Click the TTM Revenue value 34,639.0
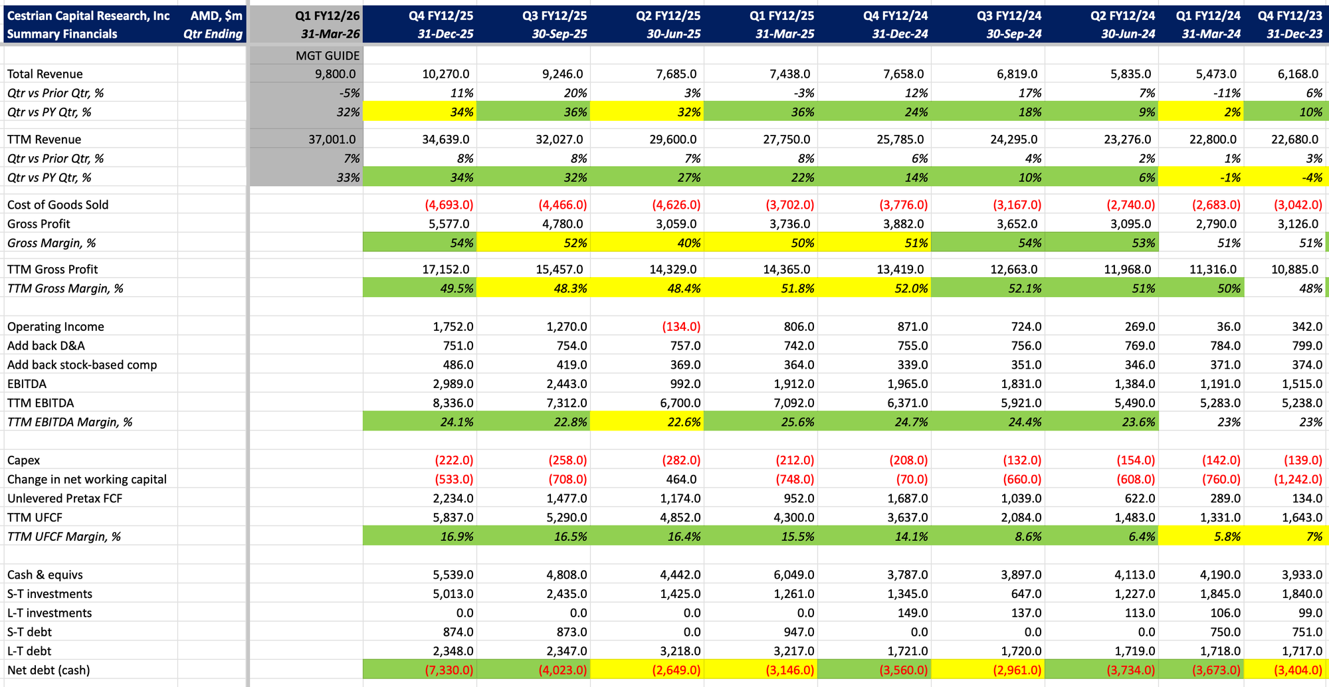 [446, 140]
